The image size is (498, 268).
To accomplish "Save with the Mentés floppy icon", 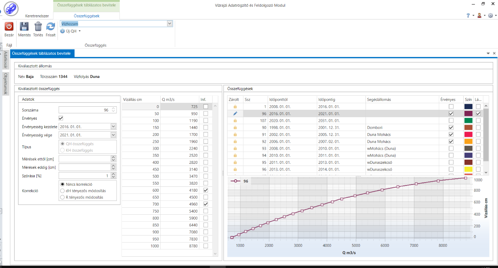I will (x=24, y=26).
